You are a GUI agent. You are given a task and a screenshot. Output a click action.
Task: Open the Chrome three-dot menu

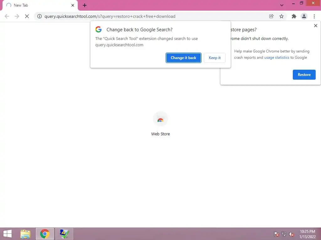pos(314,16)
